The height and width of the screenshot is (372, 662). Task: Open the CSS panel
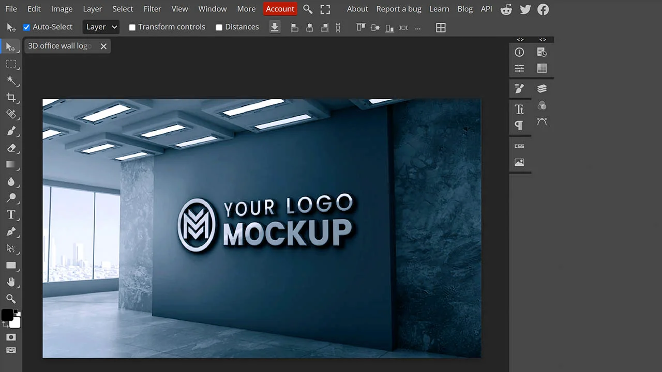click(519, 146)
